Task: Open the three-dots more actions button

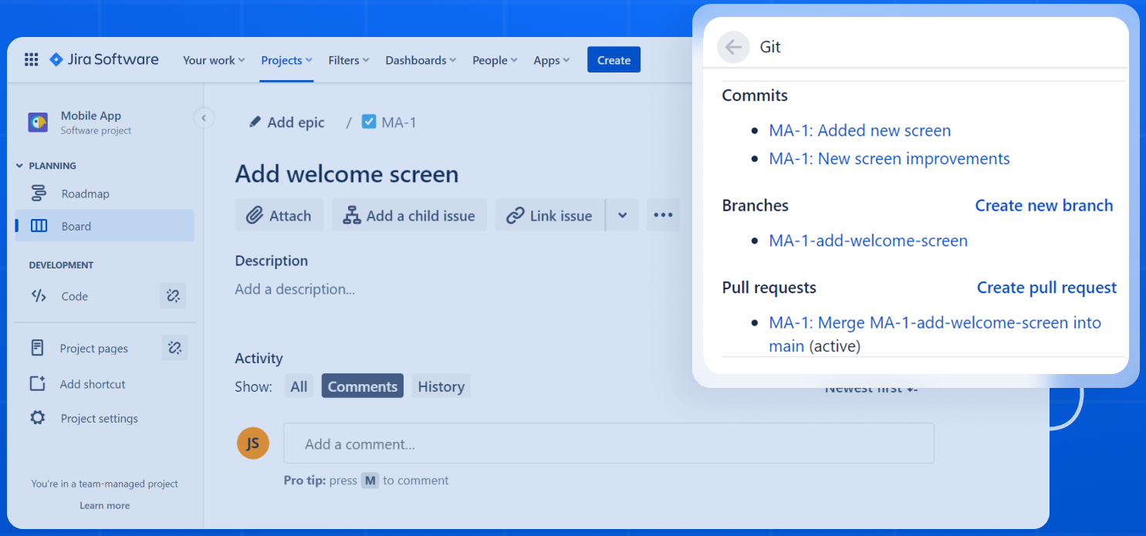Action: (x=664, y=215)
